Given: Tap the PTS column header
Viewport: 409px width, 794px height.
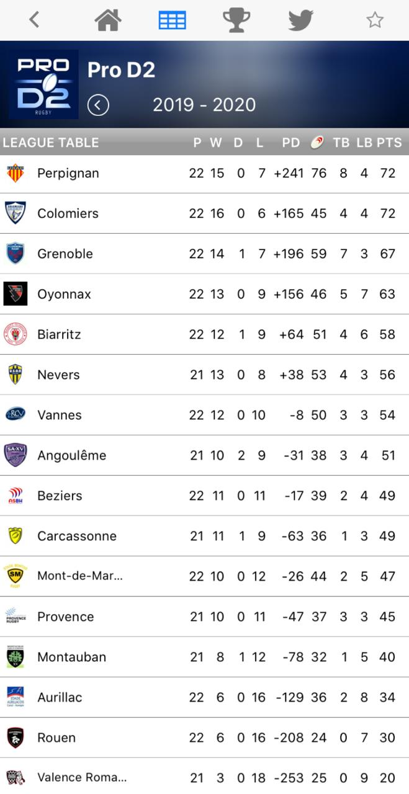Looking at the screenshot, I should point(389,142).
